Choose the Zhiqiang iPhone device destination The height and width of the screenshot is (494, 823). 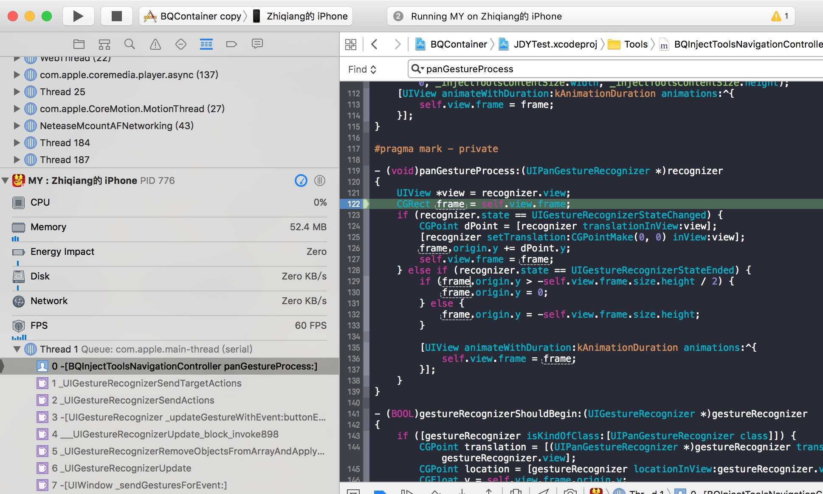click(301, 16)
